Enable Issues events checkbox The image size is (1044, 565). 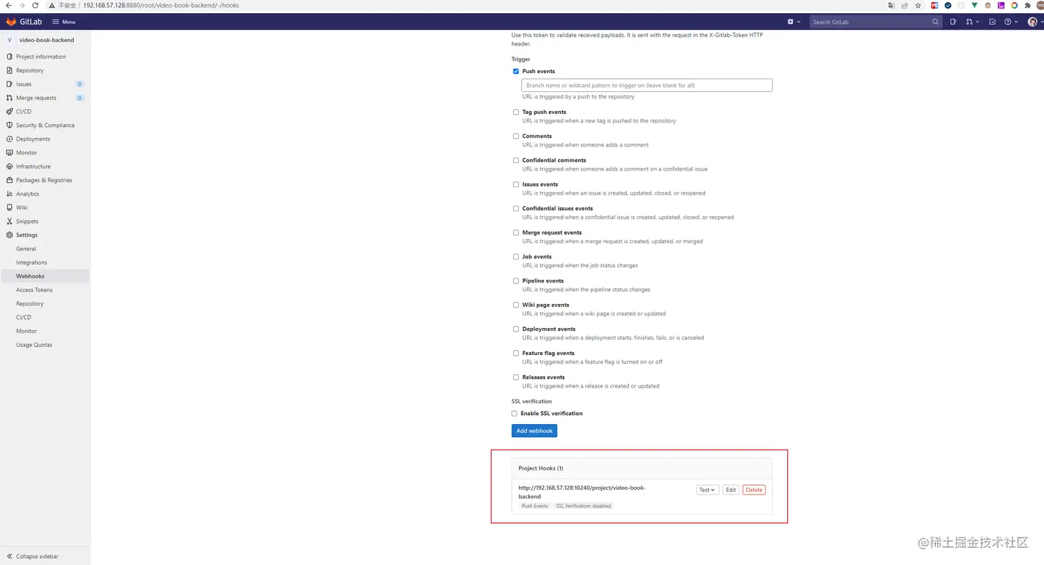coord(516,184)
